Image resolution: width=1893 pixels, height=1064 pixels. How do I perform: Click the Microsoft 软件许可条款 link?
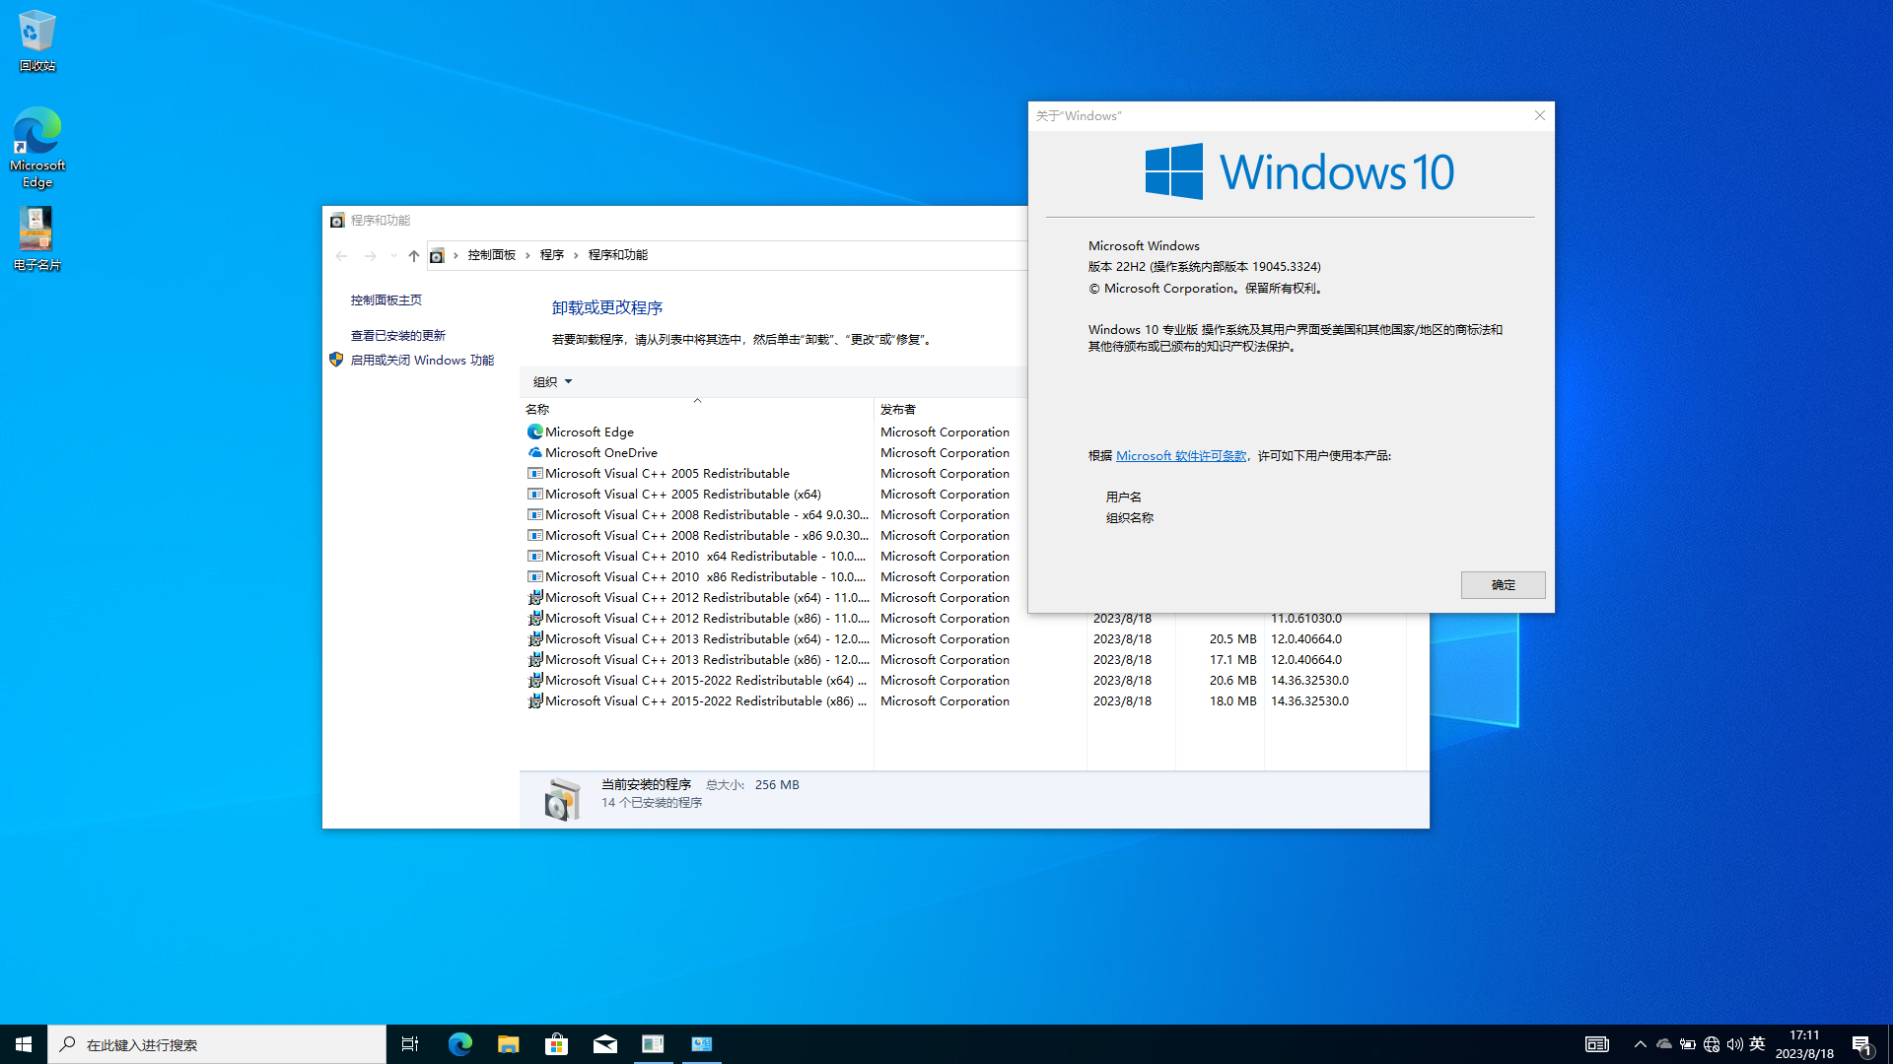tap(1180, 456)
